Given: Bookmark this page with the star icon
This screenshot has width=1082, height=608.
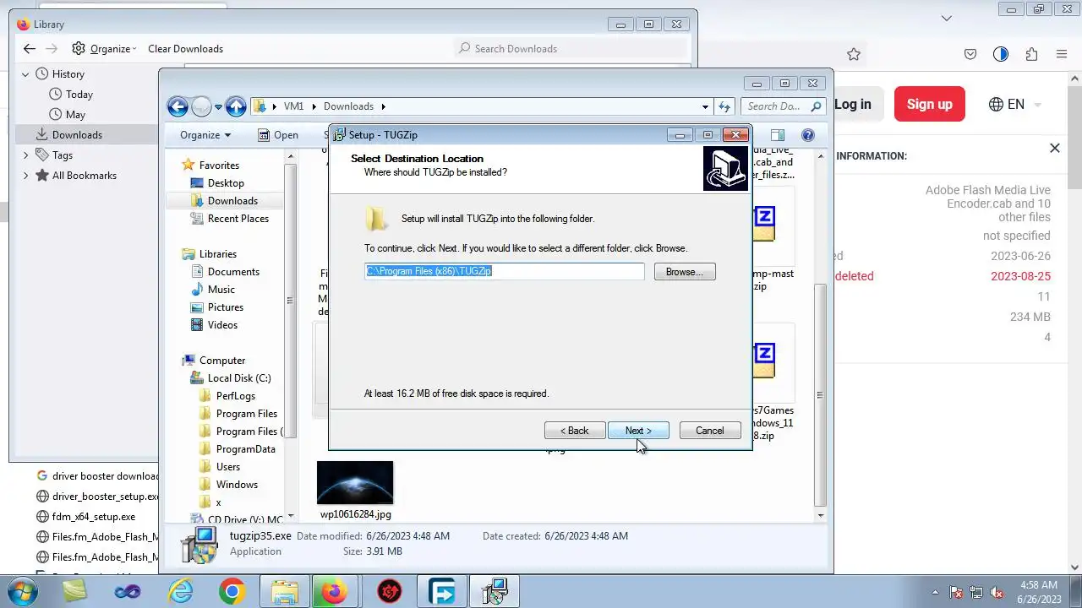Looking at the screenshot, I should 854,54.
